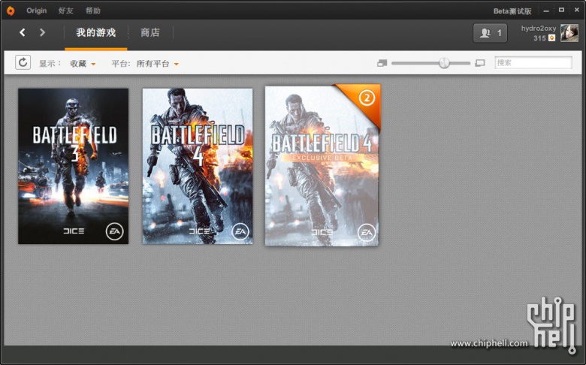The image size is (586, 365).
Task: Select the Battlefield 4 game tile
Action: [x=198, y=166]
